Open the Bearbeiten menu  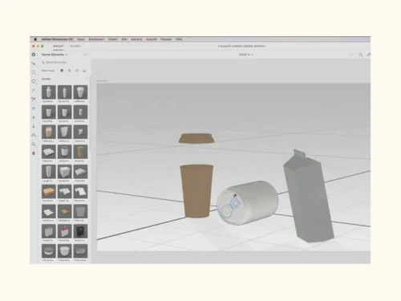tap(96, 39)
